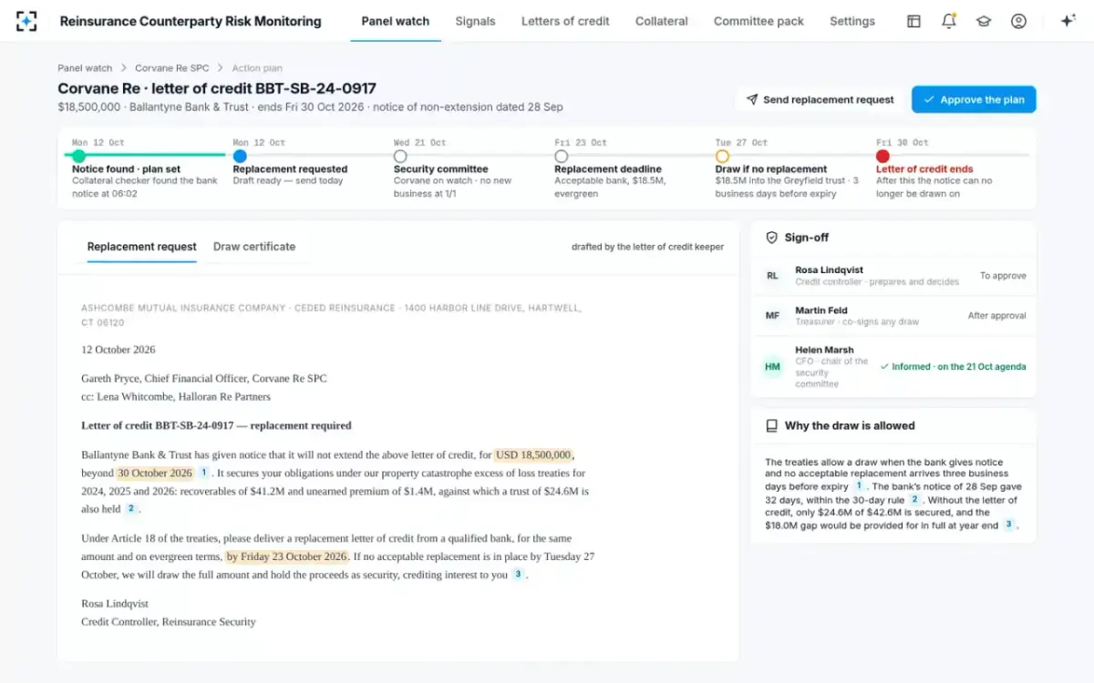
Task: Click highlighted 'by Friday 23 October 2026'
Action: click(287, 556)
